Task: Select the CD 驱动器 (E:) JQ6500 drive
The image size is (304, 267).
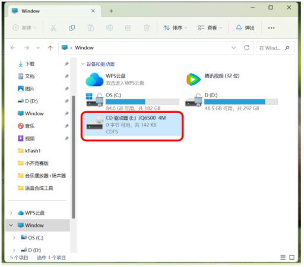Action: click(132, 125)
